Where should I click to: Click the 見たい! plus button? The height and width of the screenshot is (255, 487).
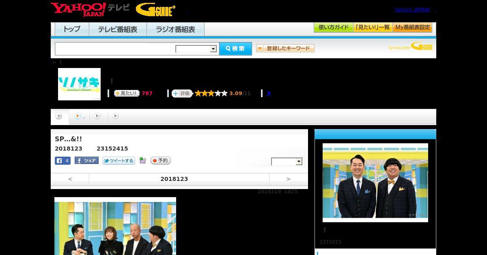tap(127, 93)
